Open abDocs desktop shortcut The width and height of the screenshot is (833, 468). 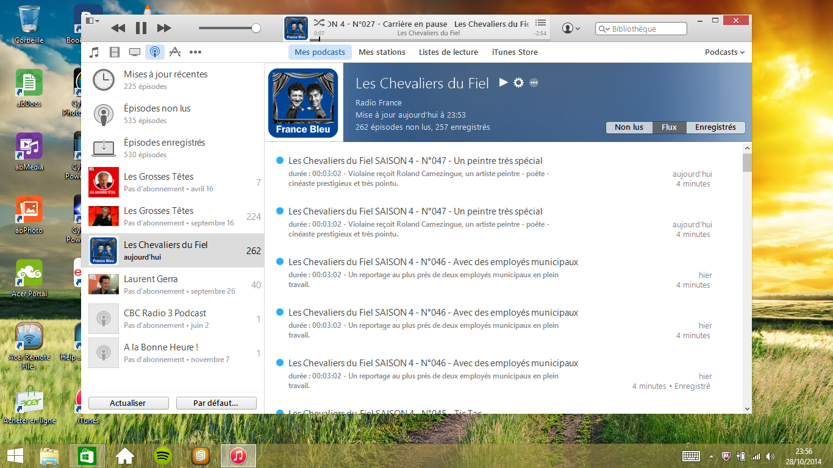tap(29, 87)
